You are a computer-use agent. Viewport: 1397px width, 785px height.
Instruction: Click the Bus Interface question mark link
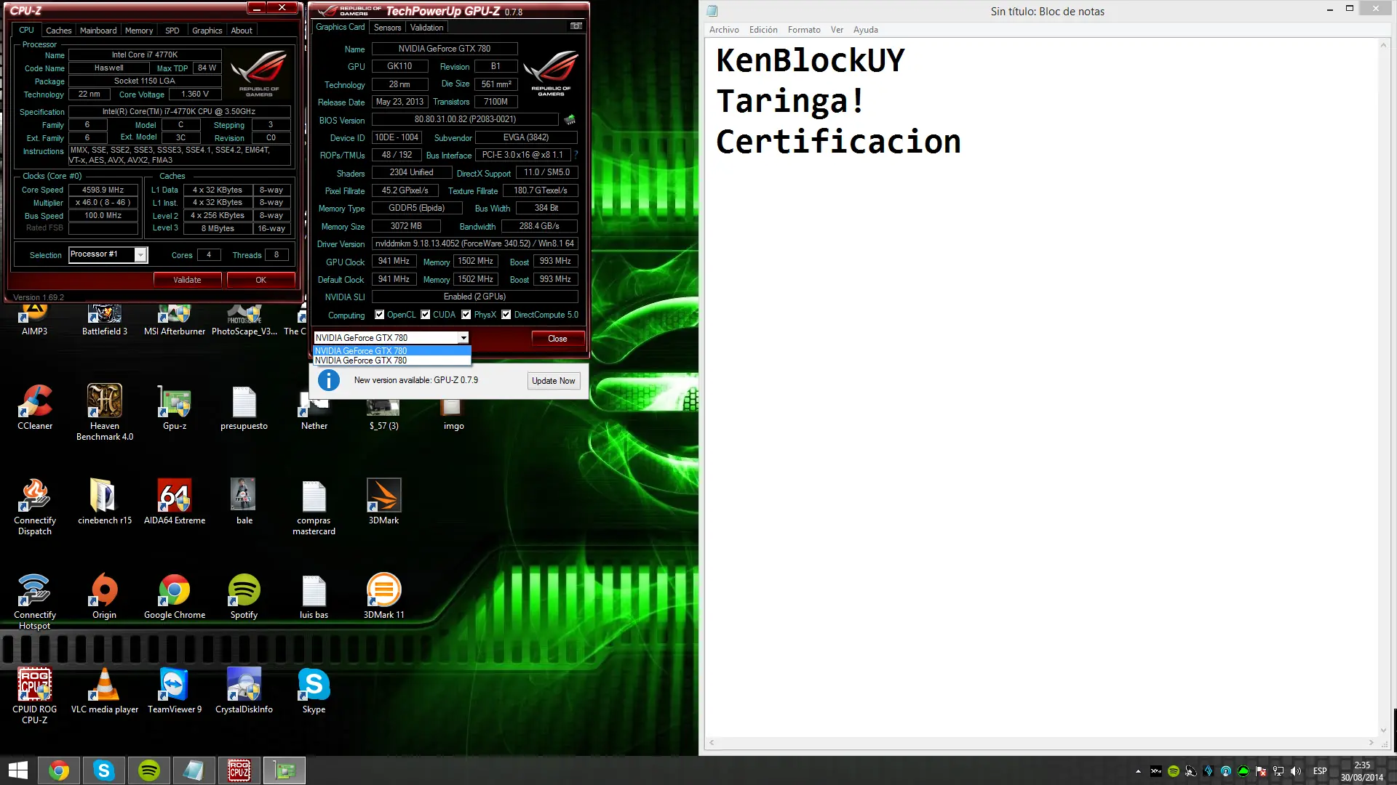coord(576,155)
